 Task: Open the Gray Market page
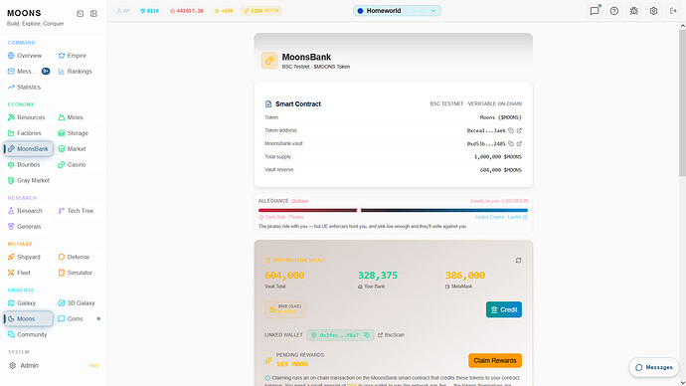[x=29, y=180]
